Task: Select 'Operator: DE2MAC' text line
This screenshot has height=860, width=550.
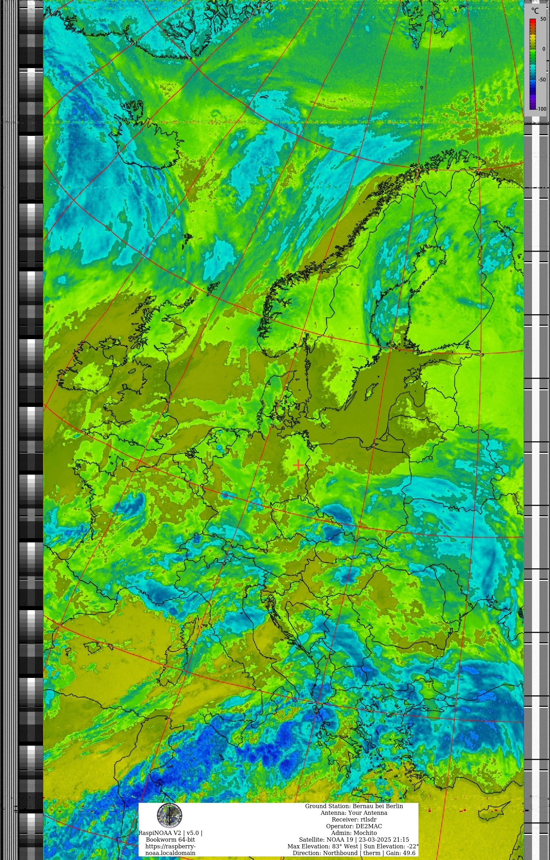Action: pos(354,826)
